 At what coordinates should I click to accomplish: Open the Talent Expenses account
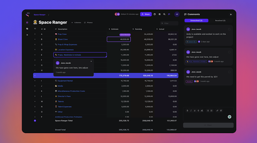(65, 107)
